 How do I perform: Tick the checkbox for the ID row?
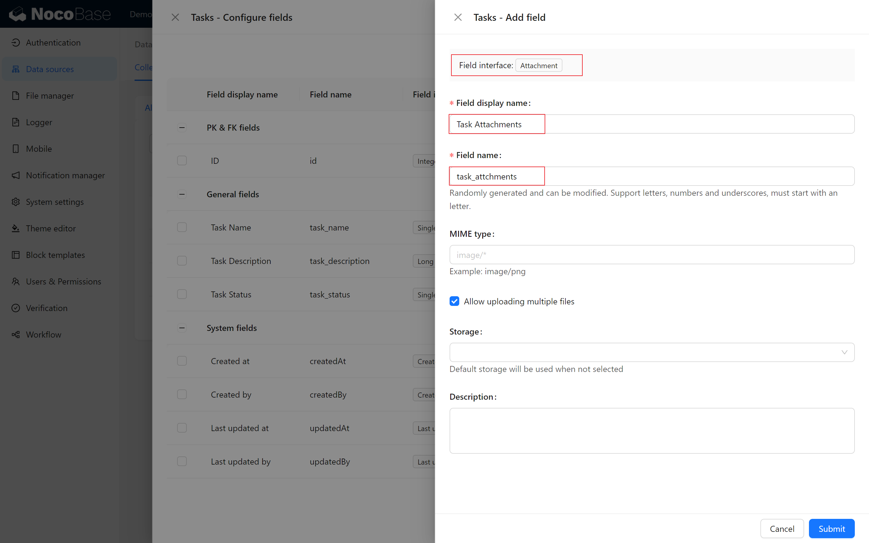click(182, 160)
